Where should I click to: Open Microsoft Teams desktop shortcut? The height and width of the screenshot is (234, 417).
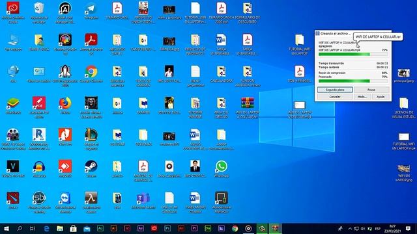143,200
